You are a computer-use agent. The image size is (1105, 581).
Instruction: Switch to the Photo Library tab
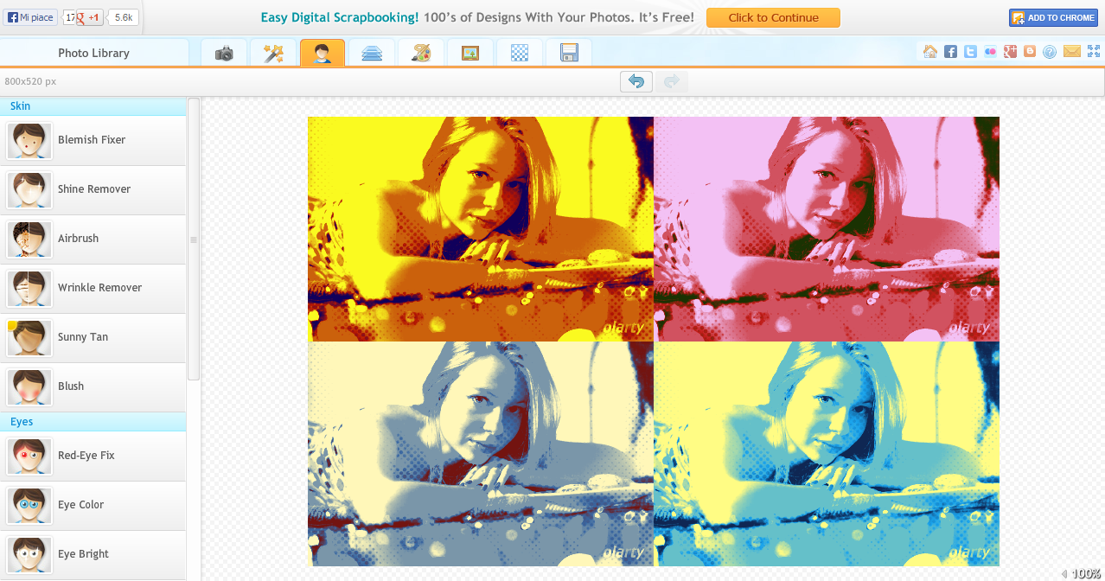pos(93,52)
